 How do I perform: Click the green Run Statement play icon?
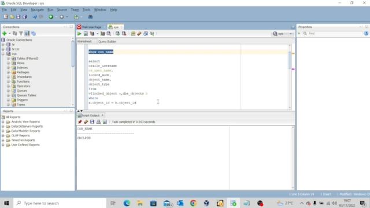pos(79,34)
